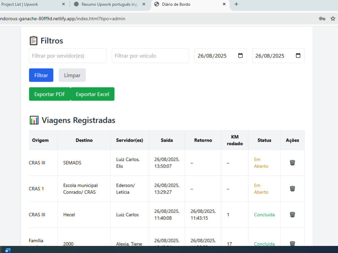
Task: Click the Ações column header
Action: point(292,140)
